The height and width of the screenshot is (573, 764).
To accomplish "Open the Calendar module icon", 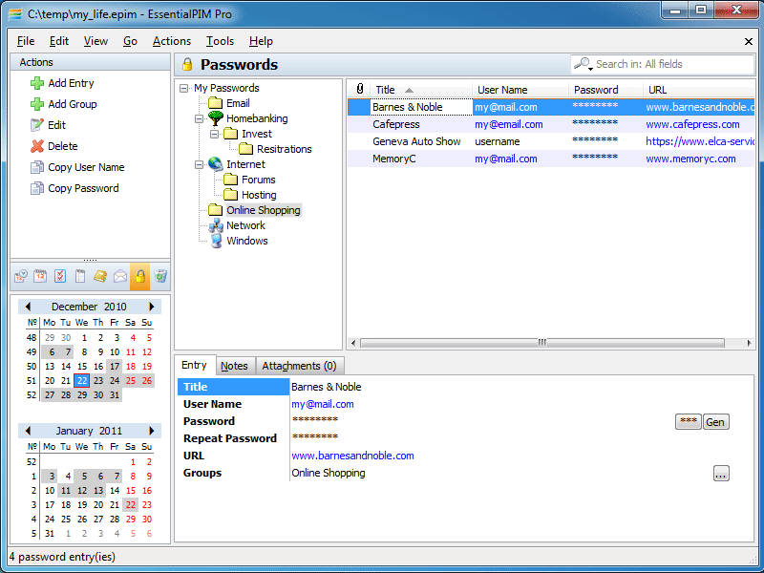I will click(40, 277).
